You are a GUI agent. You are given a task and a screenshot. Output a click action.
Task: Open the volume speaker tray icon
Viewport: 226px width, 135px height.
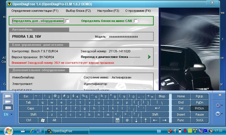(x=175, y=131)
